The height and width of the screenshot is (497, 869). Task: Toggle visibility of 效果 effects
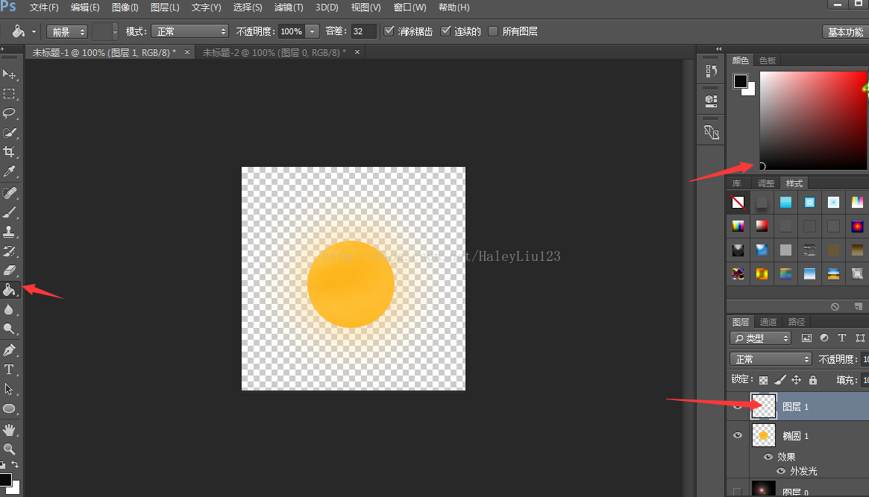768,457
